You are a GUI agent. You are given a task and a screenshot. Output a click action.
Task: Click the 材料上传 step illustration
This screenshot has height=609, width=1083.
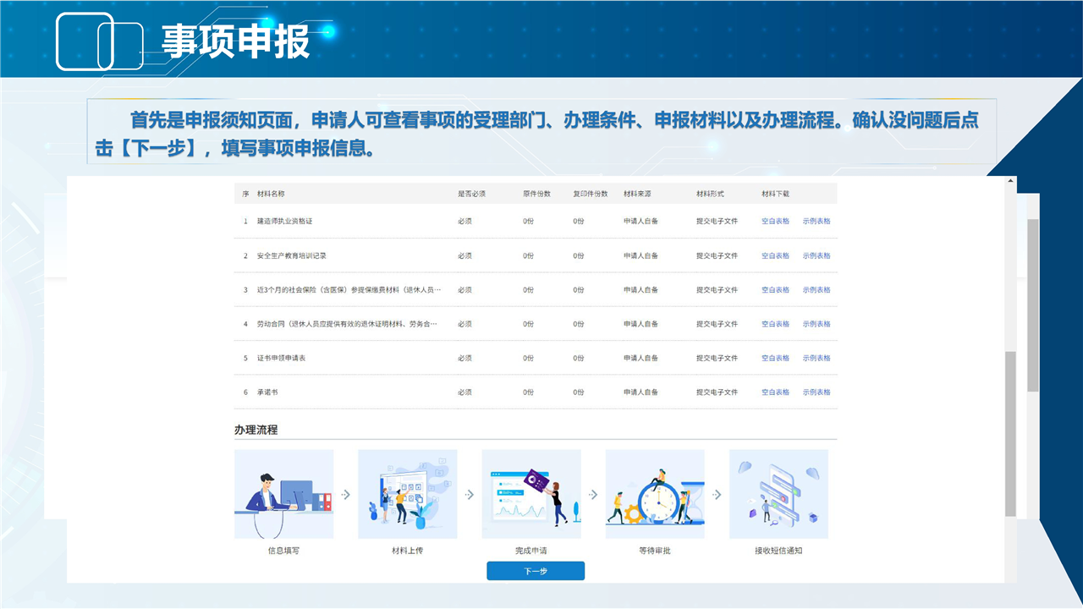[x=407, y=494]
